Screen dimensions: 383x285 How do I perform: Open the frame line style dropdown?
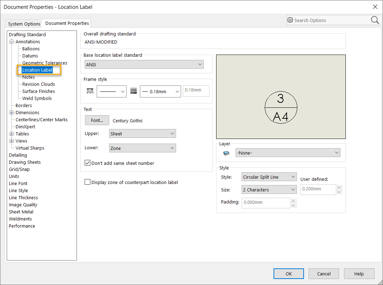(x=112, y=91)
